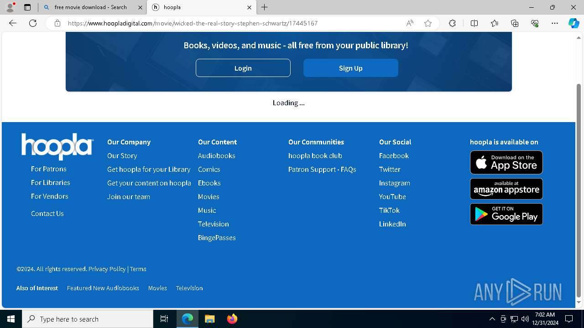The height and width of the screenshot is (328, 584).
Task: Open Windows Start menu
Action: tap(11, 319)
